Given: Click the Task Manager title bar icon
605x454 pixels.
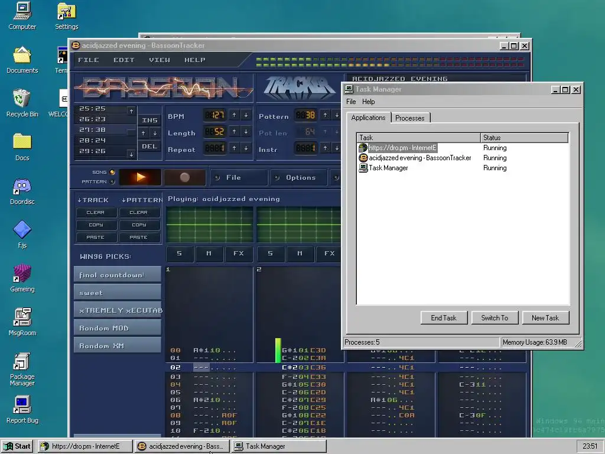Looking at the screenshot, I should 349,89.
